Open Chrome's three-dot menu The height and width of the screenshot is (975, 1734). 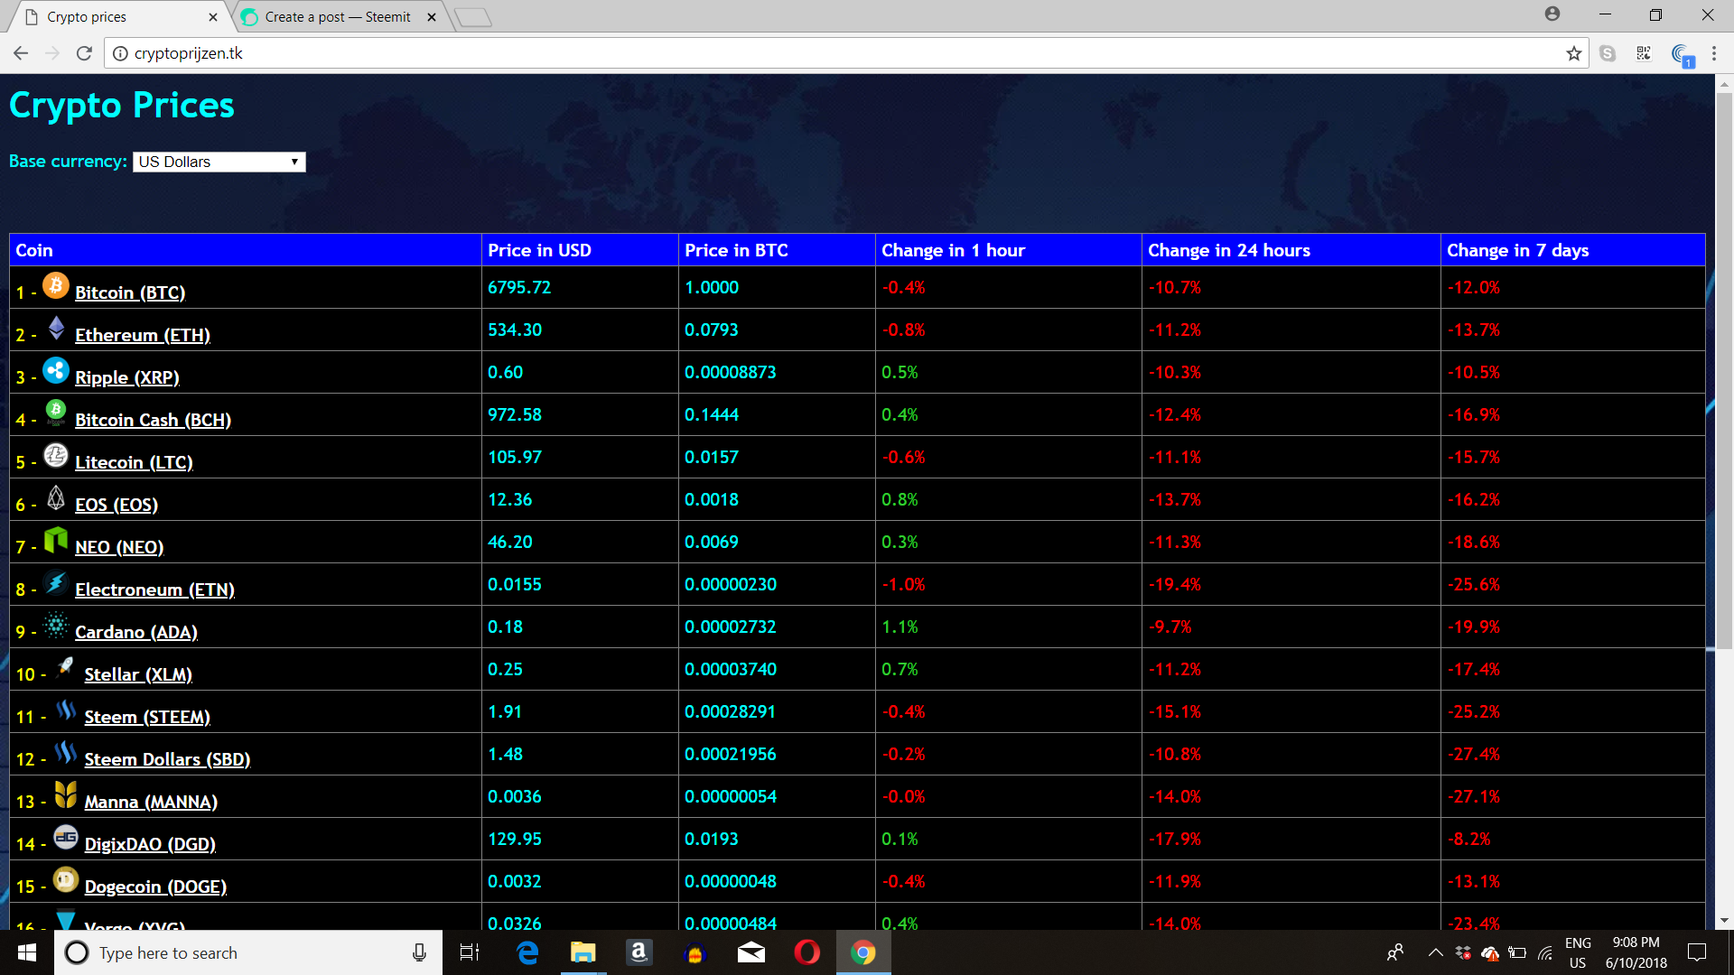click(x=1714, y=53)
